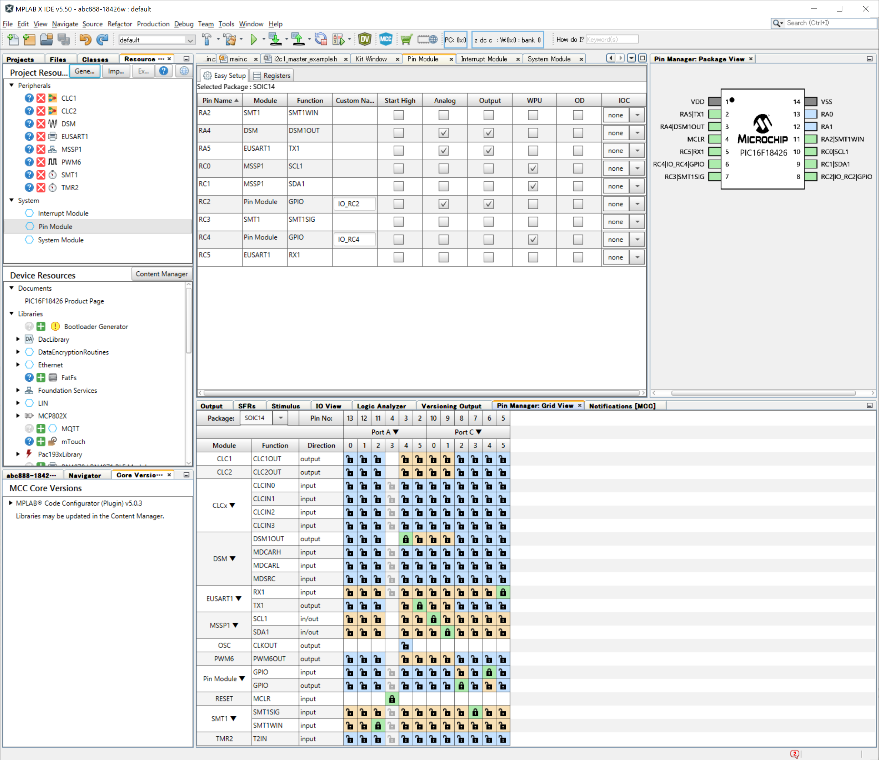Enable Output checkbox for RC5
Screen dimensions: 879x760
[489, 257]
